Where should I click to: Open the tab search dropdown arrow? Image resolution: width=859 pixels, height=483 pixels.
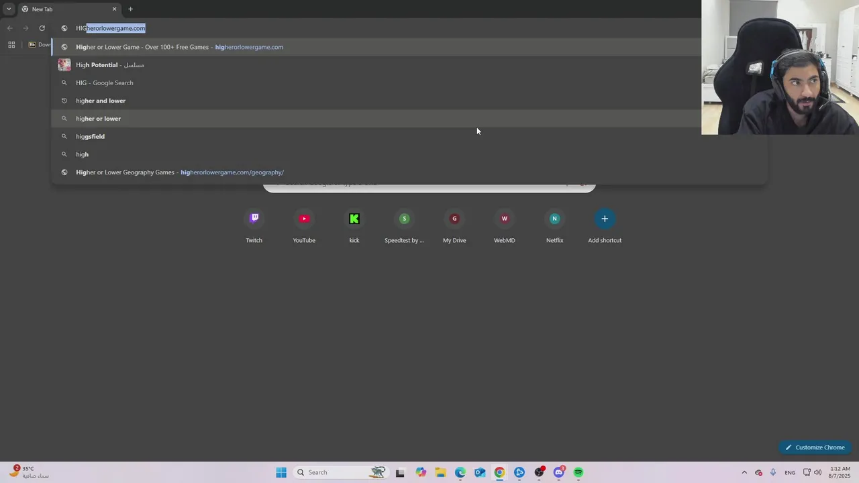[9, 9]
